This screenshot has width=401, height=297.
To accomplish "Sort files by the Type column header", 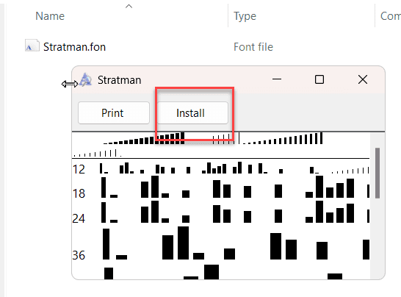I will coord(245,16).
